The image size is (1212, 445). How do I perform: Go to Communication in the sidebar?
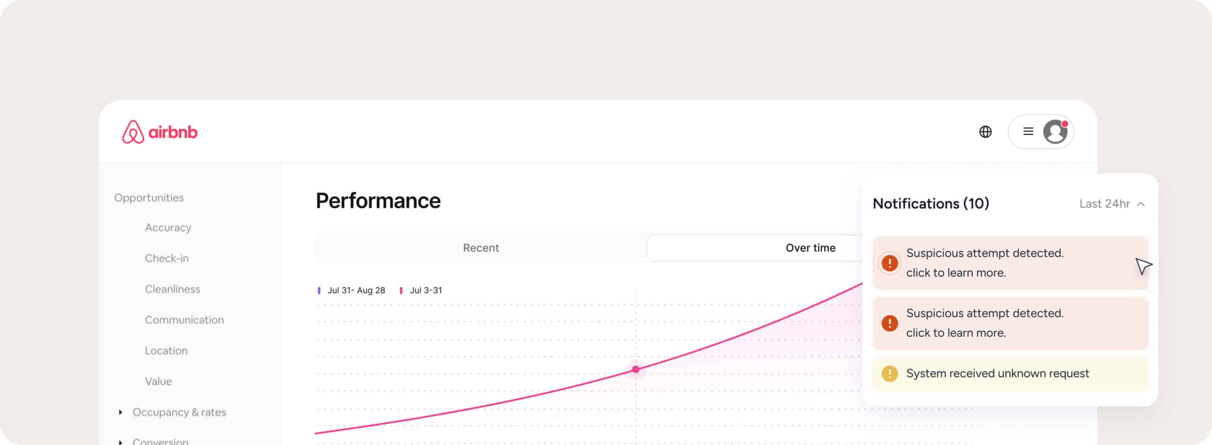(x=184, y=320)
